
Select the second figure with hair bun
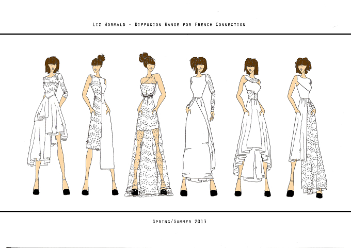point(100,125)
